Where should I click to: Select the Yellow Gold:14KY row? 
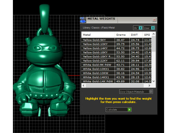tap(117, 48)
